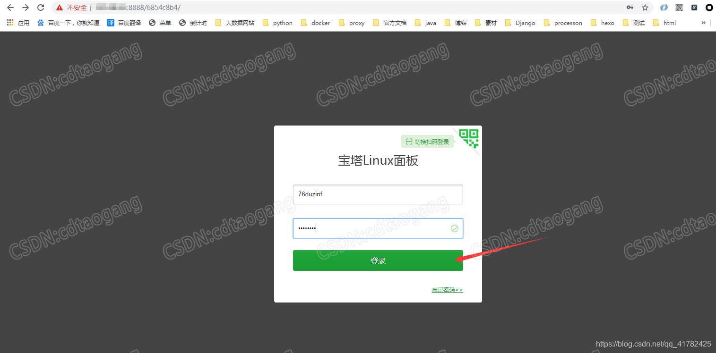Open the java bookmark folder

coord(425,23)
